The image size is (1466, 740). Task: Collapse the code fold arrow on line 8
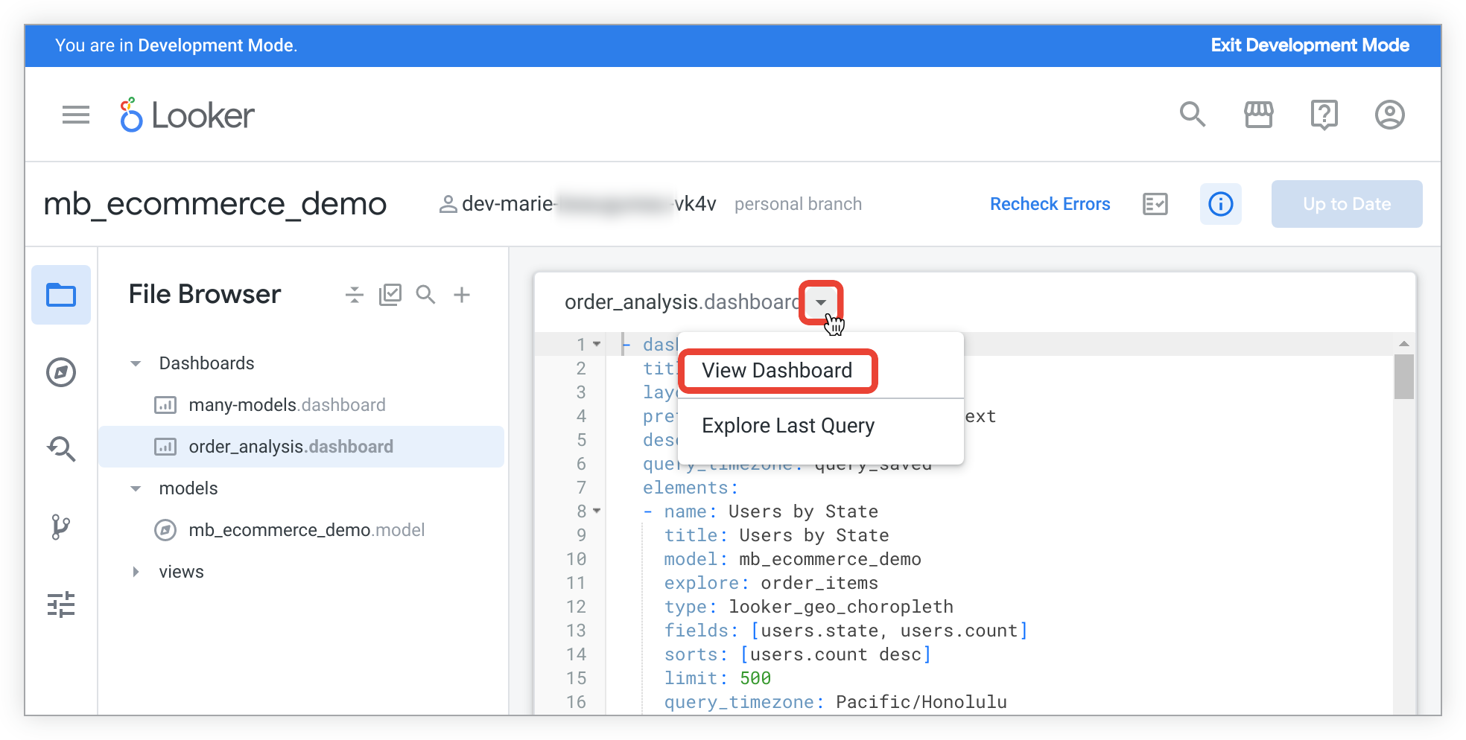(597, 511)
